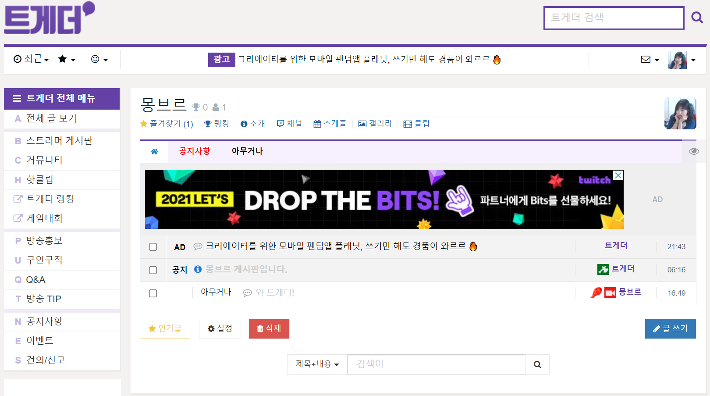Click external link icon beside 게임대회
The image size is (710, 396).
(18, 218)
